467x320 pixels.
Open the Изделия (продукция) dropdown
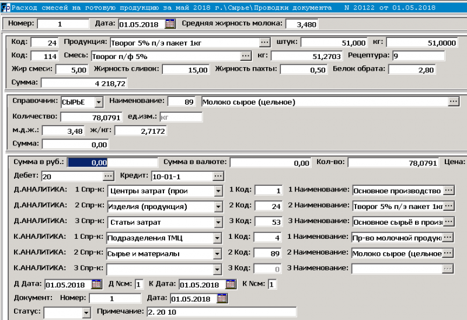(x=218, y=207)
